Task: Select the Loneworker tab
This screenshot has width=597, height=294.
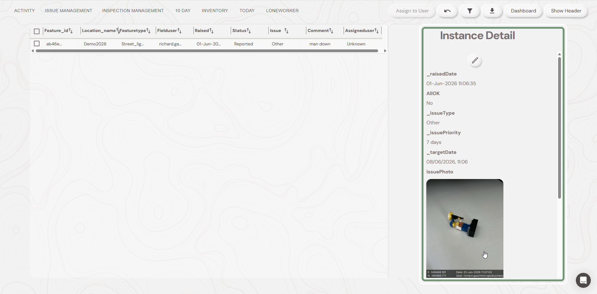Action: (x=282, y=11)
